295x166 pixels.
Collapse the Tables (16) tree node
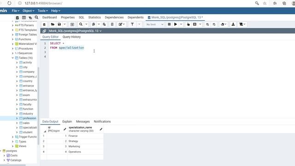point(12,58)
